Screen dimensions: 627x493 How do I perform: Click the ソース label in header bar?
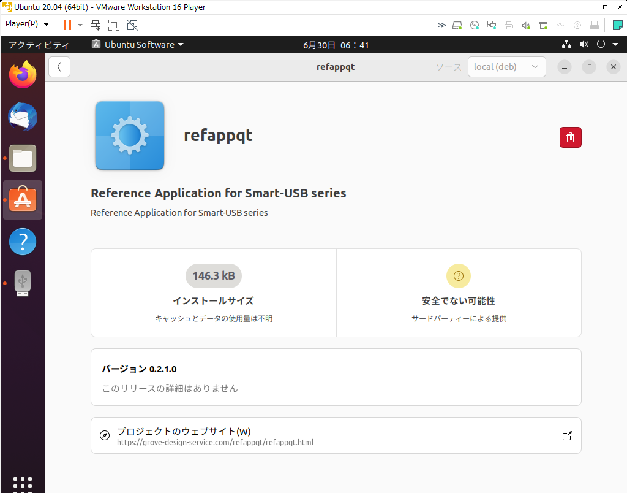448,67
